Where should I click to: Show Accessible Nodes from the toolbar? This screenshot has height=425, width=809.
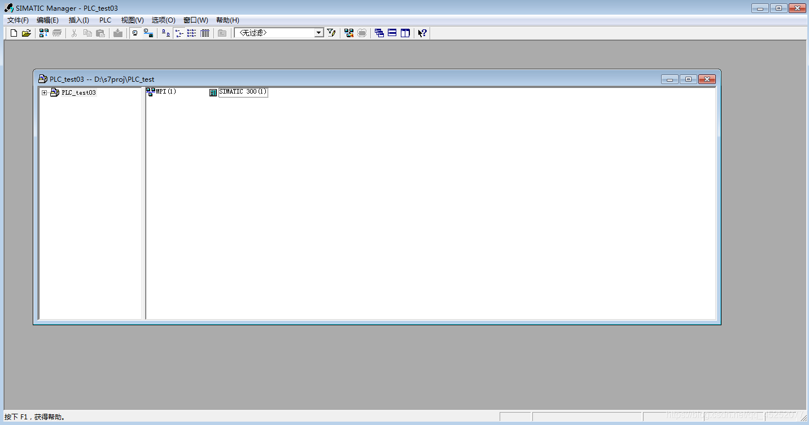tap(44, 33)
